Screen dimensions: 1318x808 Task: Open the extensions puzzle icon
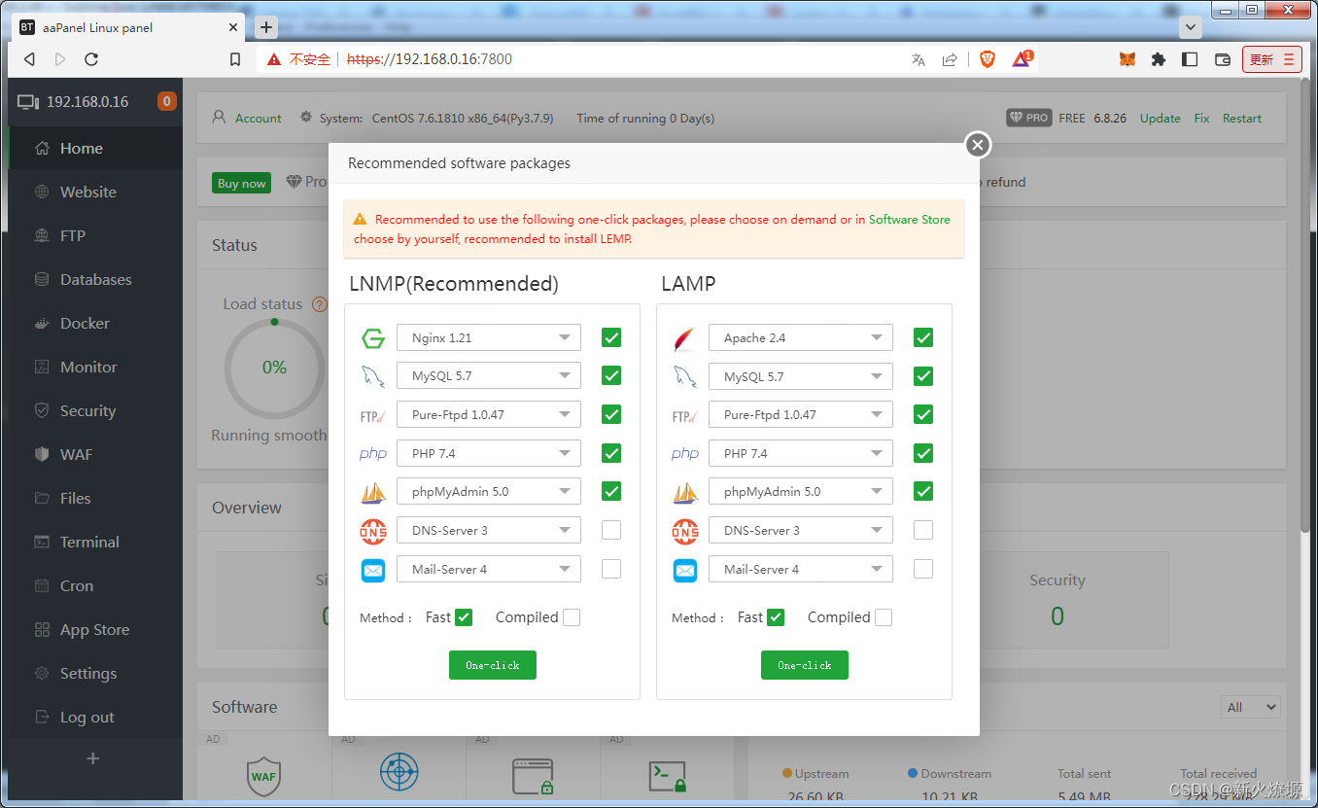click(x=1159, y=59)
